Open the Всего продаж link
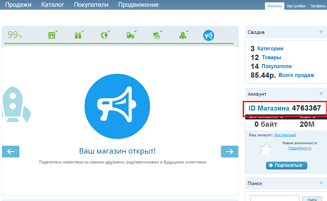327x201 pixels. tap(296, 75)
